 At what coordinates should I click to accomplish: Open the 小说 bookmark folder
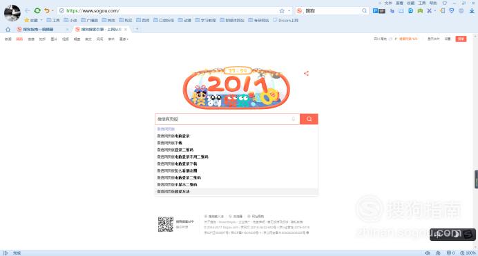[x=70, y=21]
